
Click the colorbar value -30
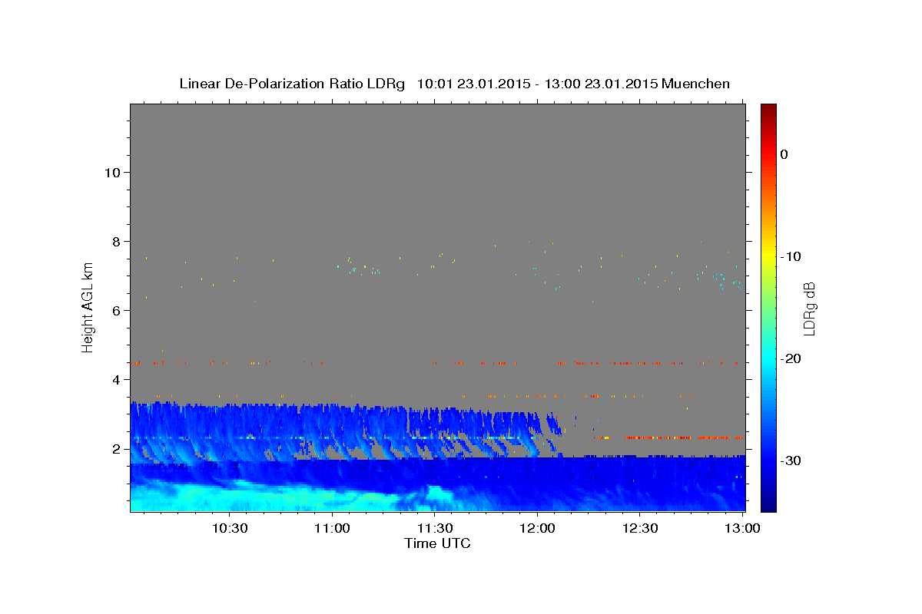791,460
